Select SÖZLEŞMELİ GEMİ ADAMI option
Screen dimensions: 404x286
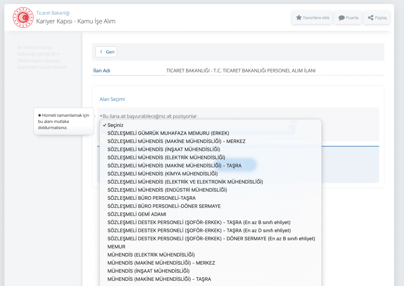tap(137, 214)
